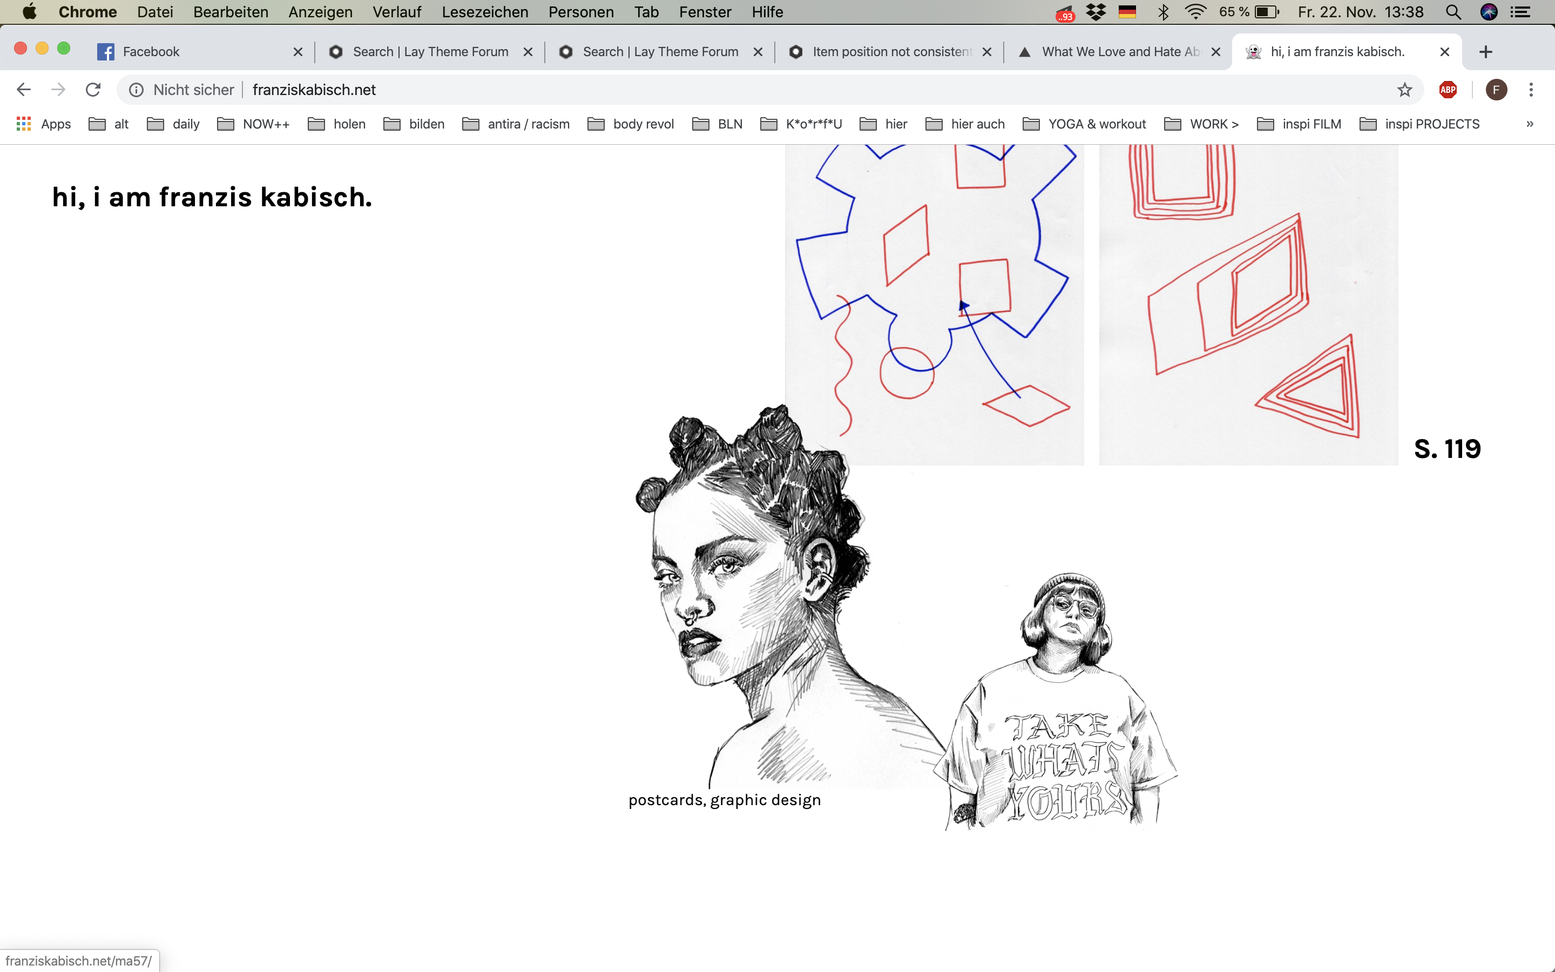1555x972 pixels.
Task: Open the Chrome profile avatar
Action: click(x=1496, y=89)
